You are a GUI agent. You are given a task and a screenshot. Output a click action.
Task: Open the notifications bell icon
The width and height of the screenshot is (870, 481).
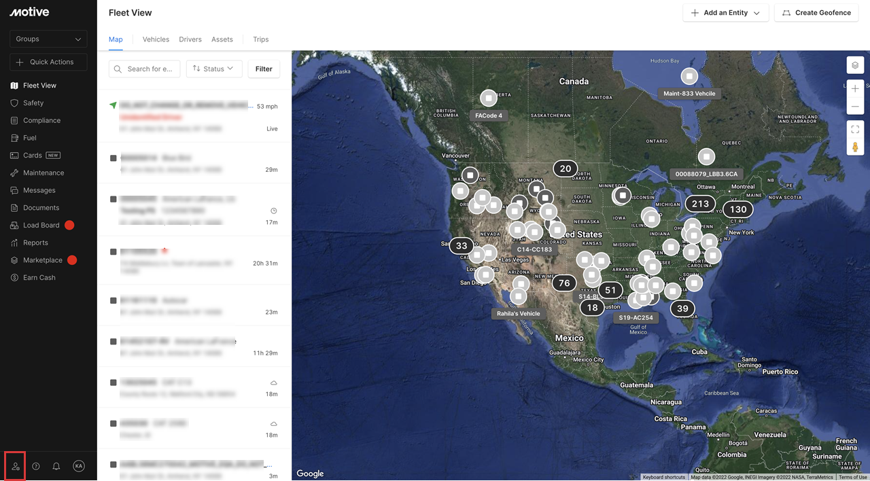[56, 466]
